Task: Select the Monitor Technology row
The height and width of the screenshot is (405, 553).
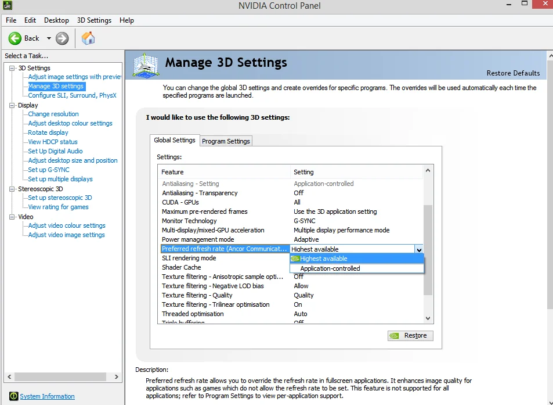Action: click(x=292, y=221)
